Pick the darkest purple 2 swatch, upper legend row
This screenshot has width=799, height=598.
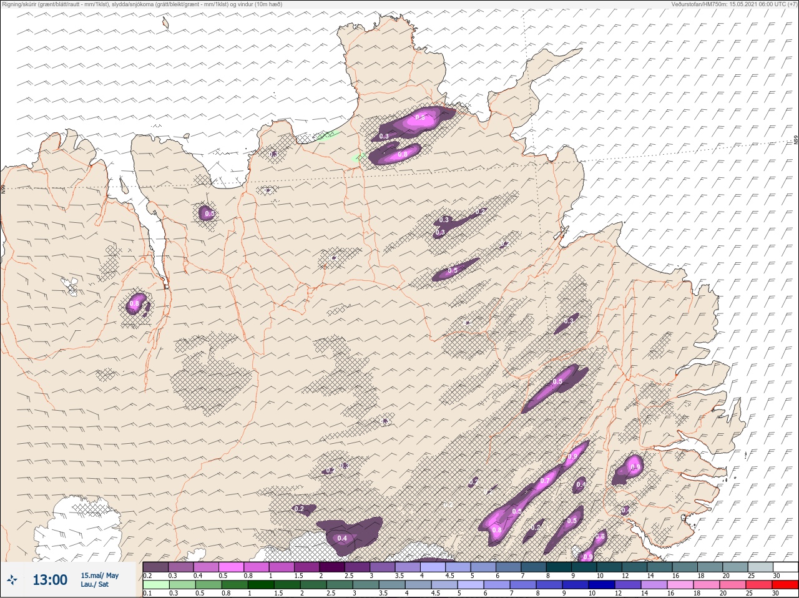pyautogui.click(x=332, y=567)
